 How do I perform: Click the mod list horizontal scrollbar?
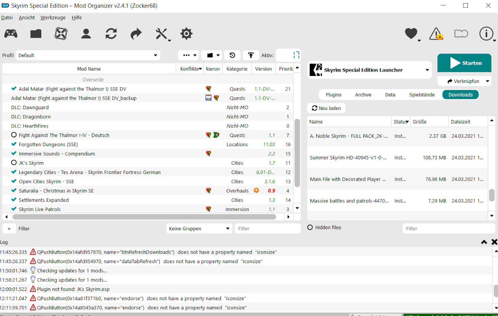point(144,217)
